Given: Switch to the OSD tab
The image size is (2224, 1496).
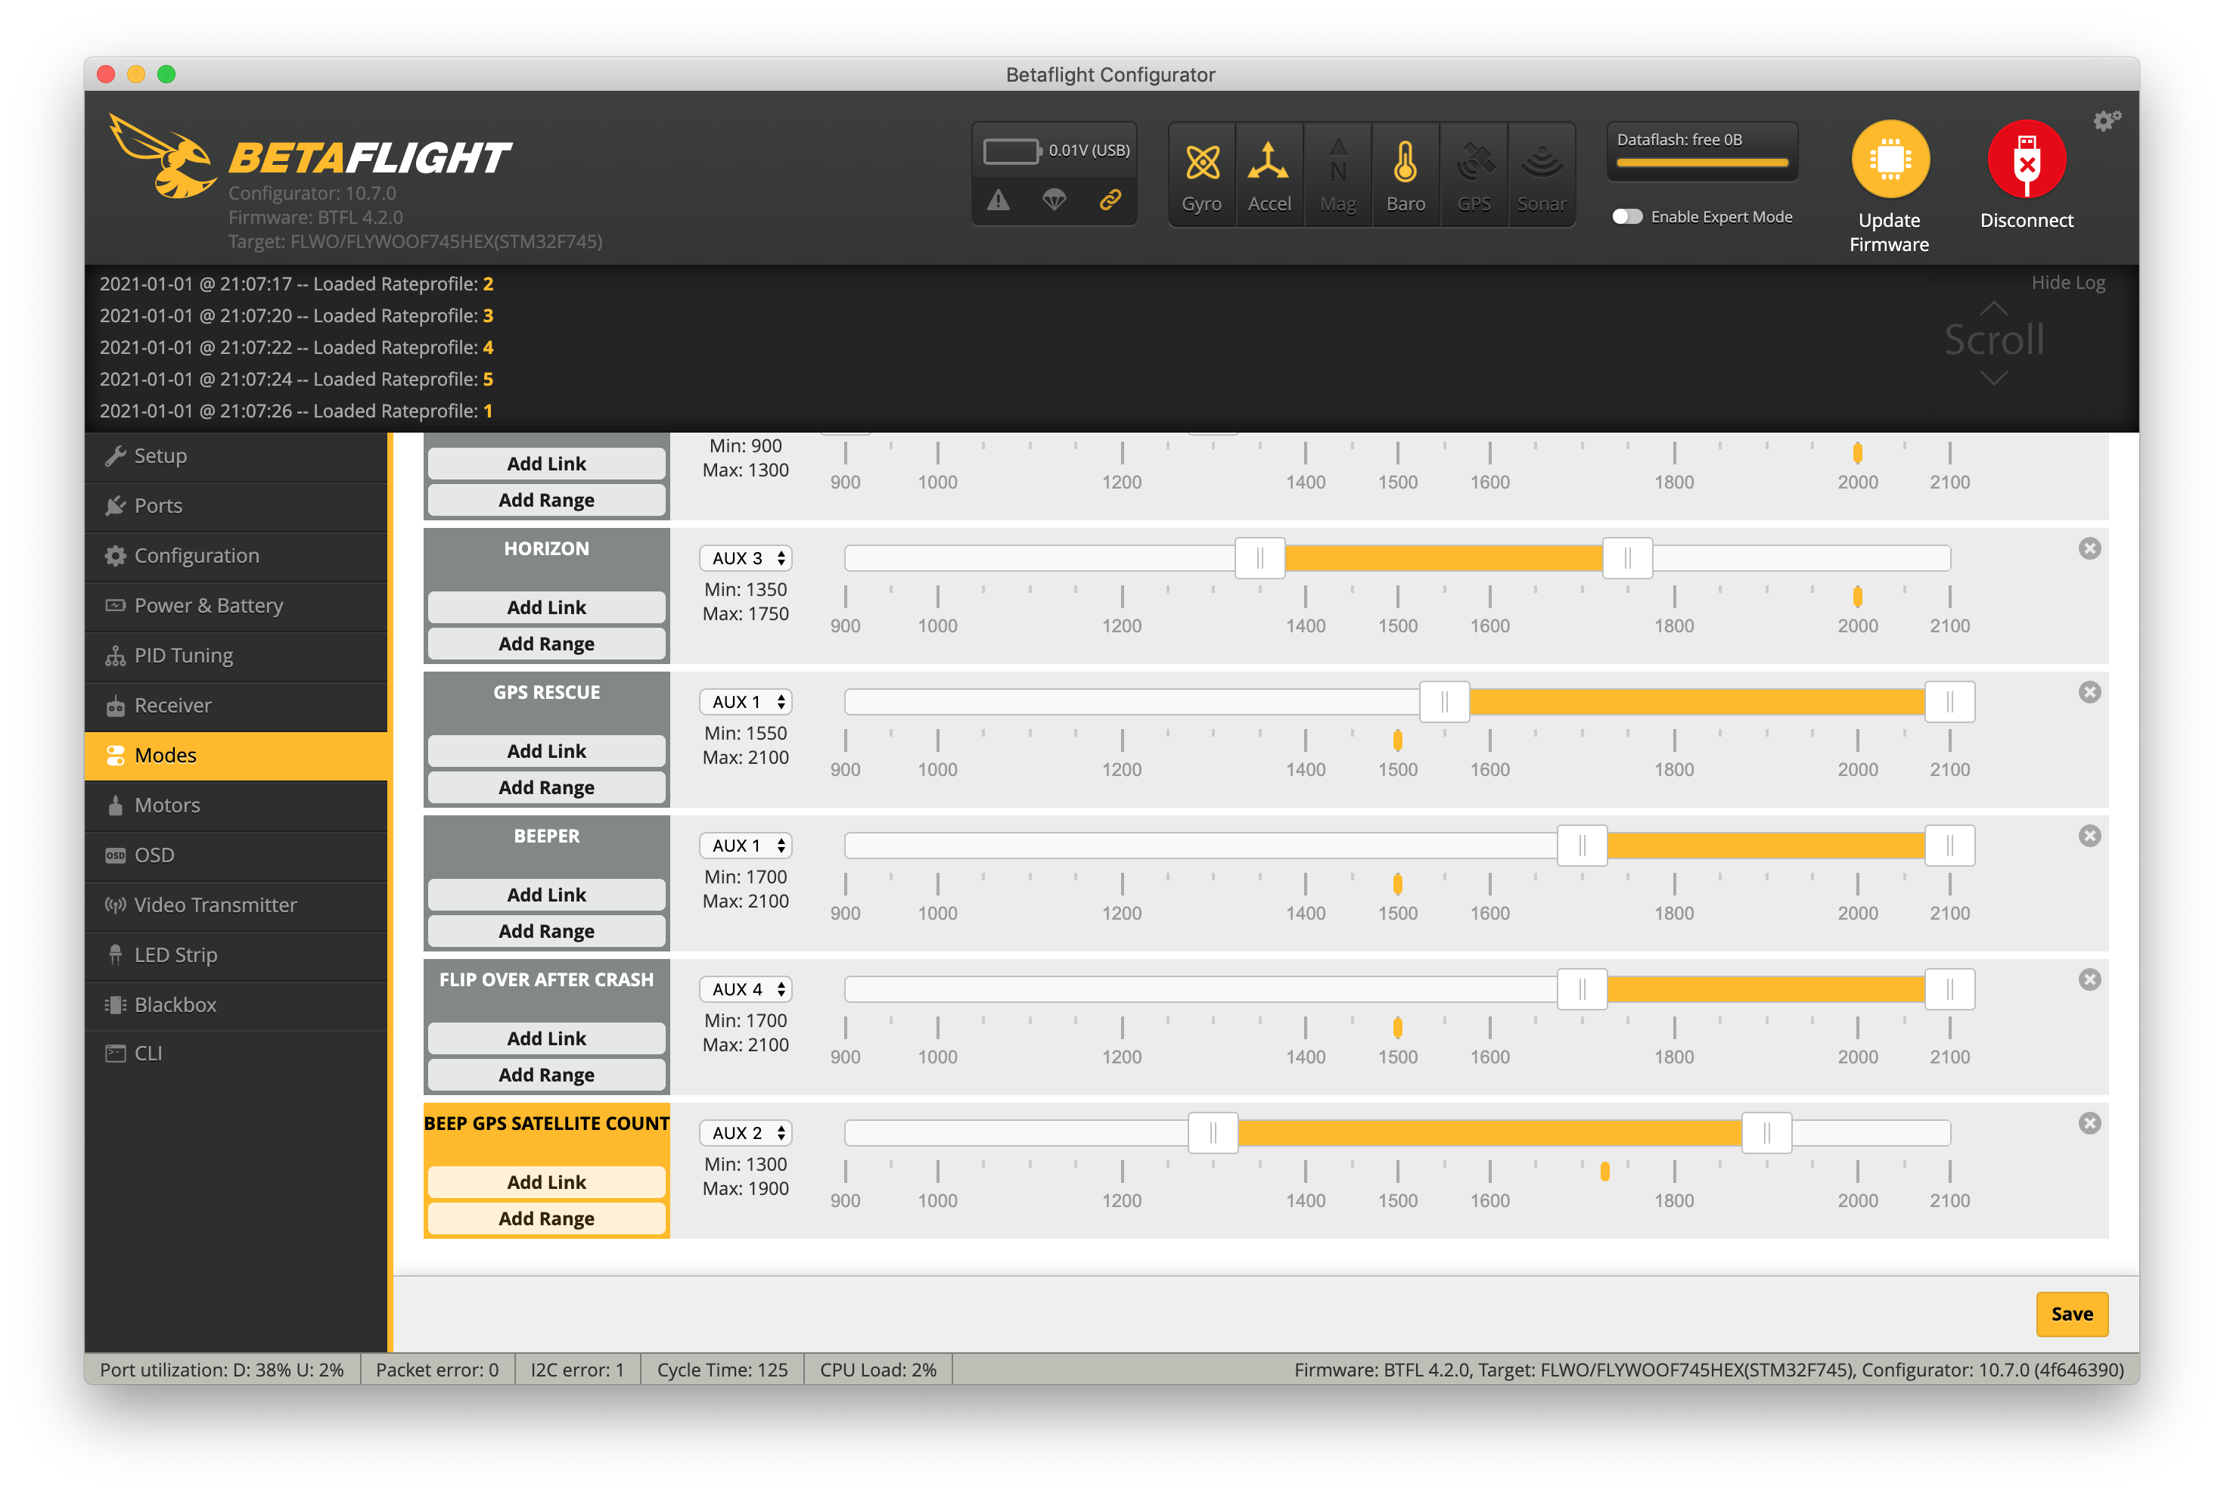Looking at the screenshot, I should (x=236, y=855).
